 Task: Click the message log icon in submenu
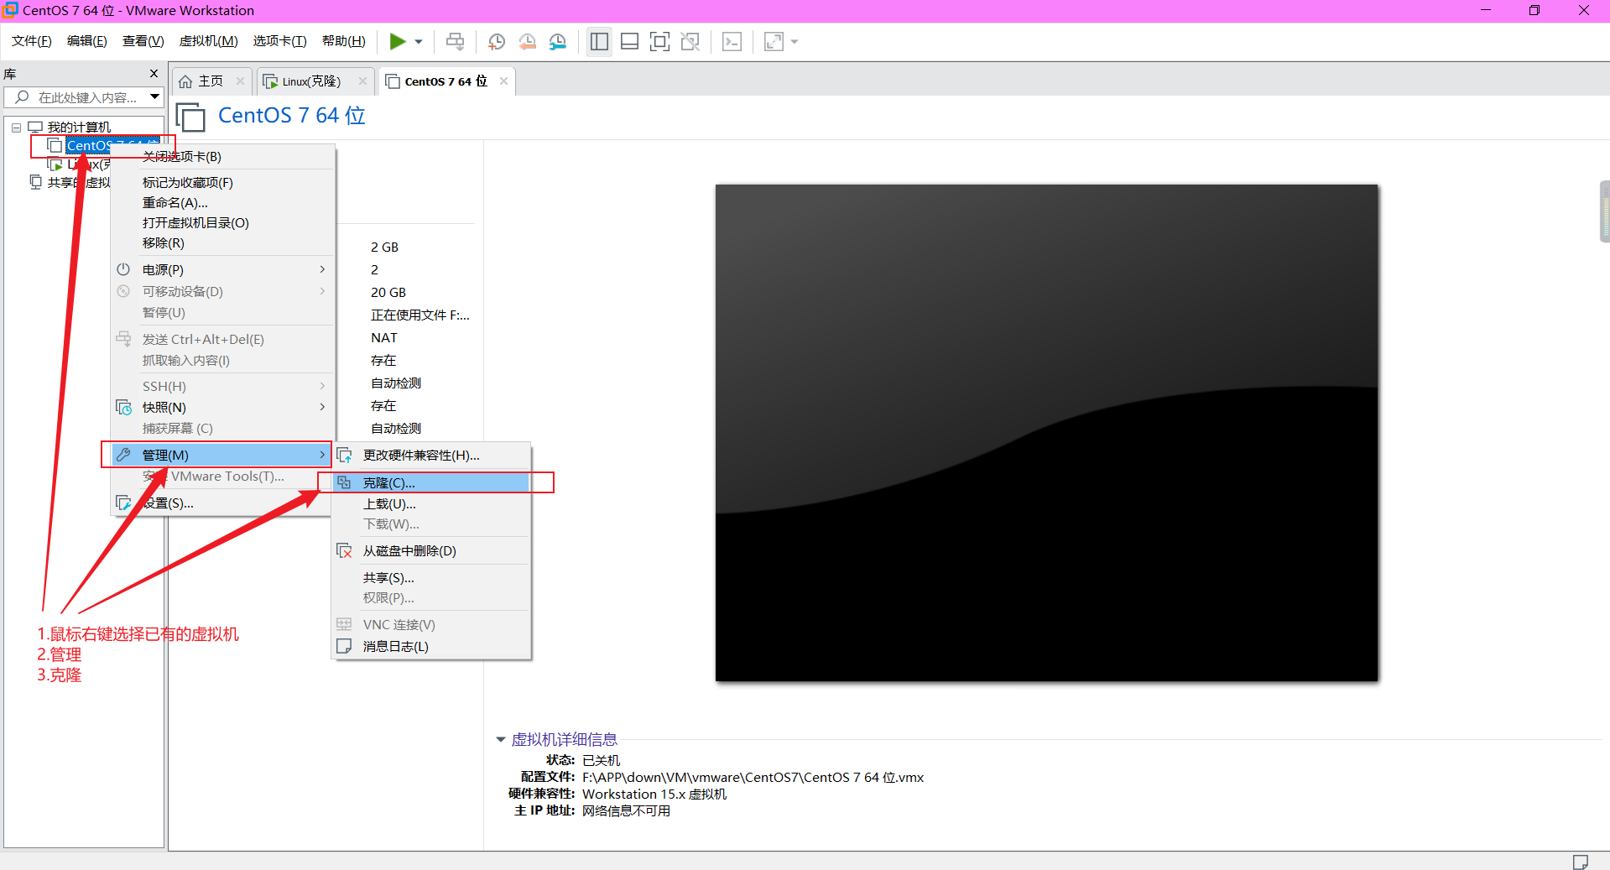344,647
